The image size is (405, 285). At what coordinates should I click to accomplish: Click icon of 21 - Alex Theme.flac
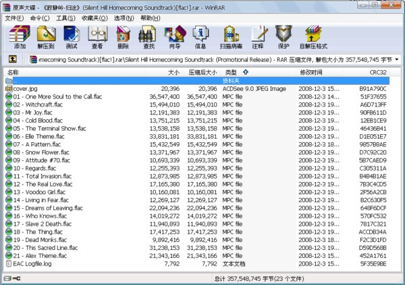pos(9,255)
